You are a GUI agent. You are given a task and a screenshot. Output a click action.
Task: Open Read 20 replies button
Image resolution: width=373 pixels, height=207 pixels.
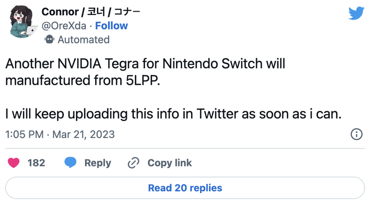(185, 188)
